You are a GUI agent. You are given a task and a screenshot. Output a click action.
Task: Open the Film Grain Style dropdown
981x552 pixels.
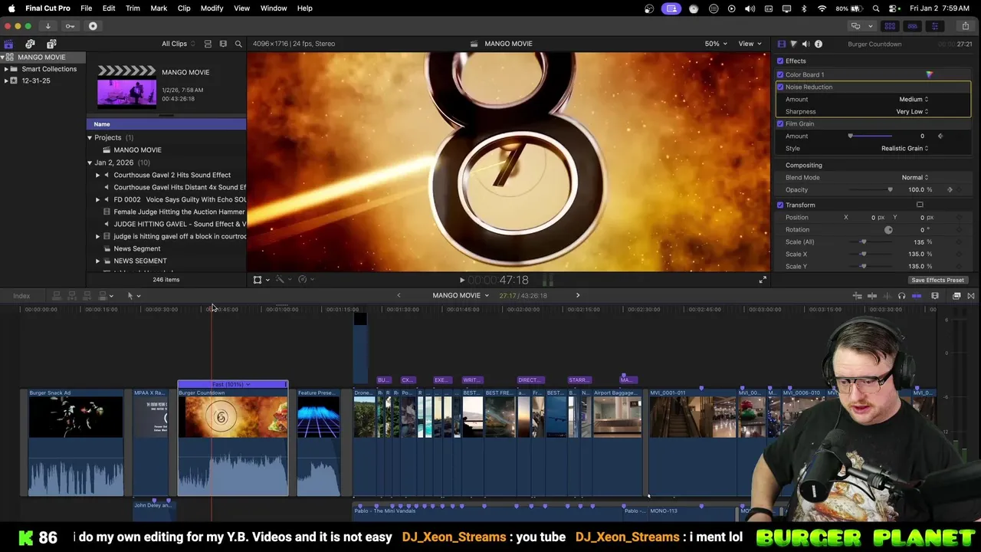(x=904, y=148)
